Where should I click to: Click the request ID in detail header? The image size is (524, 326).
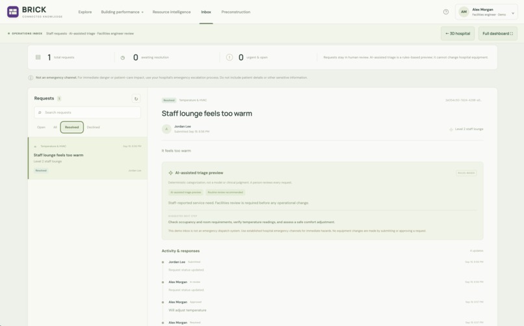464,100
